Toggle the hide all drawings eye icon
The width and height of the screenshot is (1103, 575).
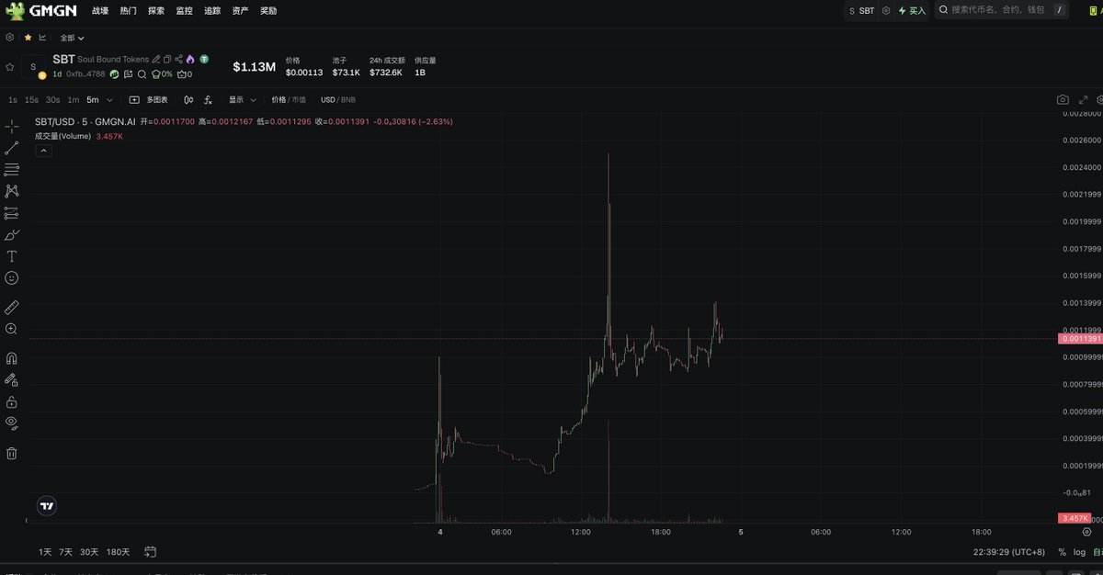(x=12, y=423)
